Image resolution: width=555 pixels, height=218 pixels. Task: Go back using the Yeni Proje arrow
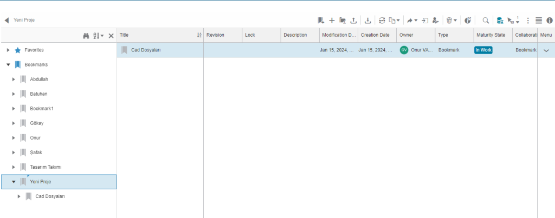(7, 20)
